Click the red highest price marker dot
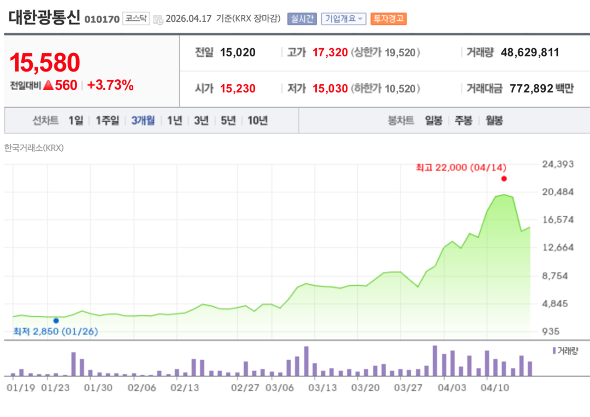The image size is (590, 417). [504, 179]
